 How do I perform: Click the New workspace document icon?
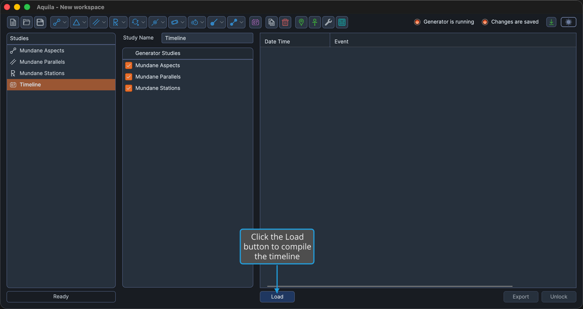[13, 22]
